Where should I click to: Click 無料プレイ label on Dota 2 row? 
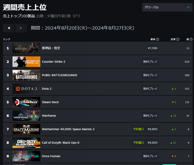point(150,88)
